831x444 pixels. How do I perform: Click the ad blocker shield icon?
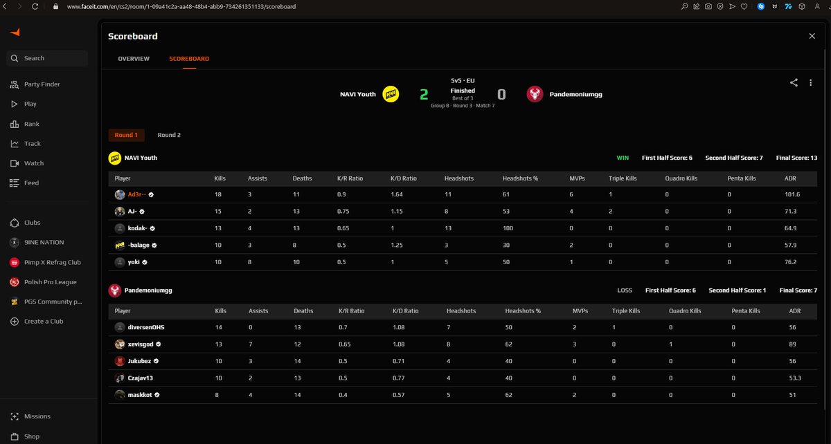(720, 6)
